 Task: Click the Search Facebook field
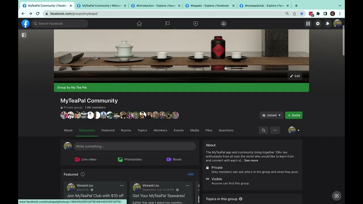click(60, 24)
